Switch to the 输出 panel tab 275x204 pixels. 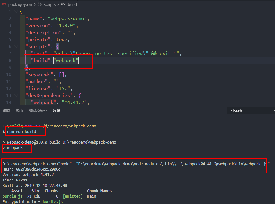(19, 111)
